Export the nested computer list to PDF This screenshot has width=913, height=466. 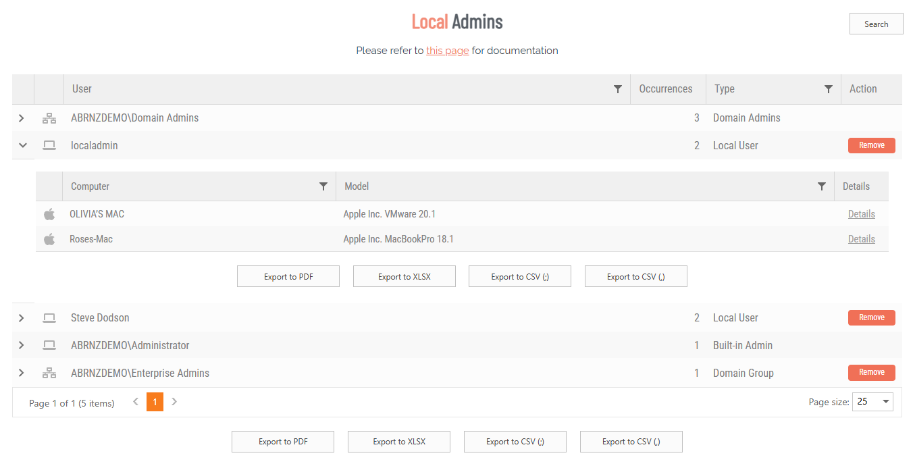tap(288, 276)
